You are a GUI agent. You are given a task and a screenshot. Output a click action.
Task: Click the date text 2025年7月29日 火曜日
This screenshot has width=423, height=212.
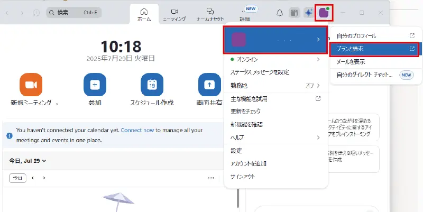click(121, 58)
